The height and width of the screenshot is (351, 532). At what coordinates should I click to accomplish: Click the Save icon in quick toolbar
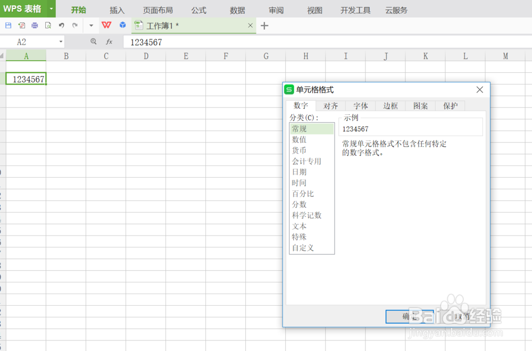tap(9, 26)
